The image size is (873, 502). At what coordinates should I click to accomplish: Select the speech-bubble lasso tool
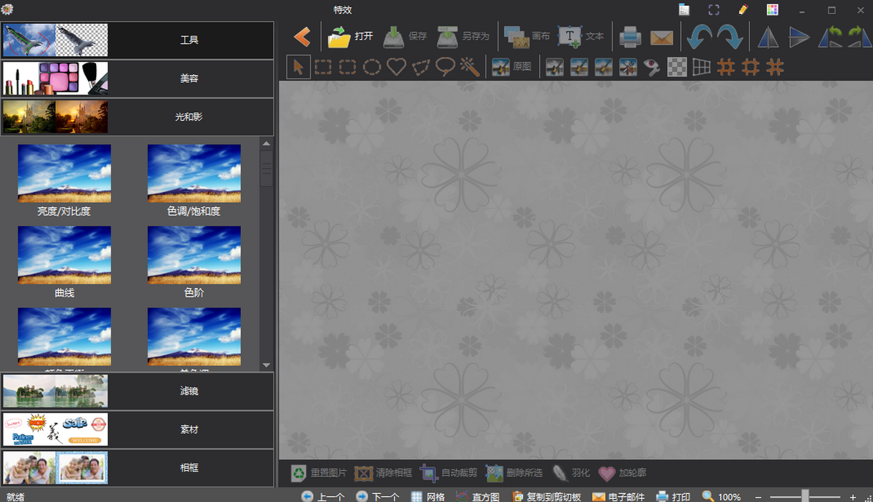point(445,67)
